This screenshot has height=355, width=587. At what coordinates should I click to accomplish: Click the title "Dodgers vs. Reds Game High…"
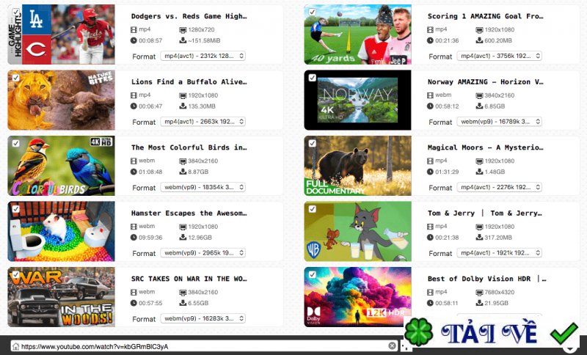point(189,16)
